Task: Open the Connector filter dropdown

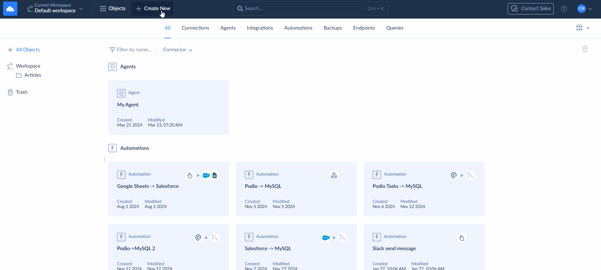Action: 178,50
